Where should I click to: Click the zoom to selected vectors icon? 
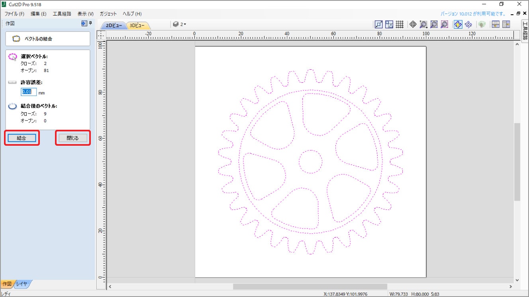click(x=445, y=24)
